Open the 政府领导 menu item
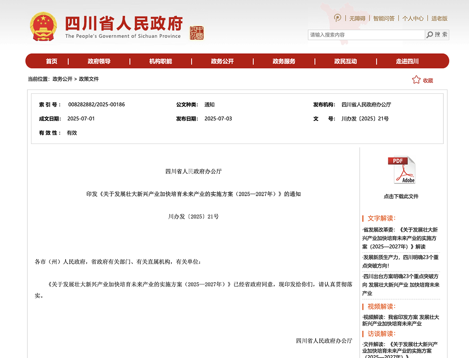The width and height of the screenshot is (469, 358). click(x=99, y=61)
